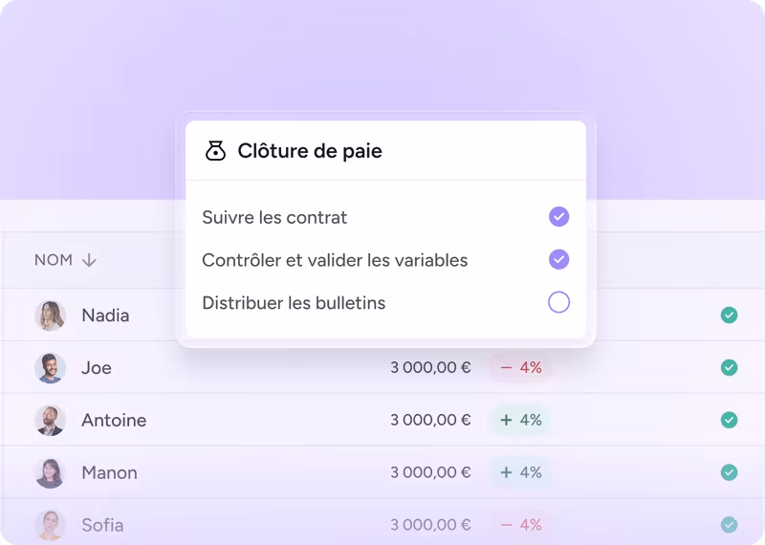Select the Distribuer les bulletins item text
The width and height of the screenshot is (765, 545).
pyautogui.click(x=294, y=303)
